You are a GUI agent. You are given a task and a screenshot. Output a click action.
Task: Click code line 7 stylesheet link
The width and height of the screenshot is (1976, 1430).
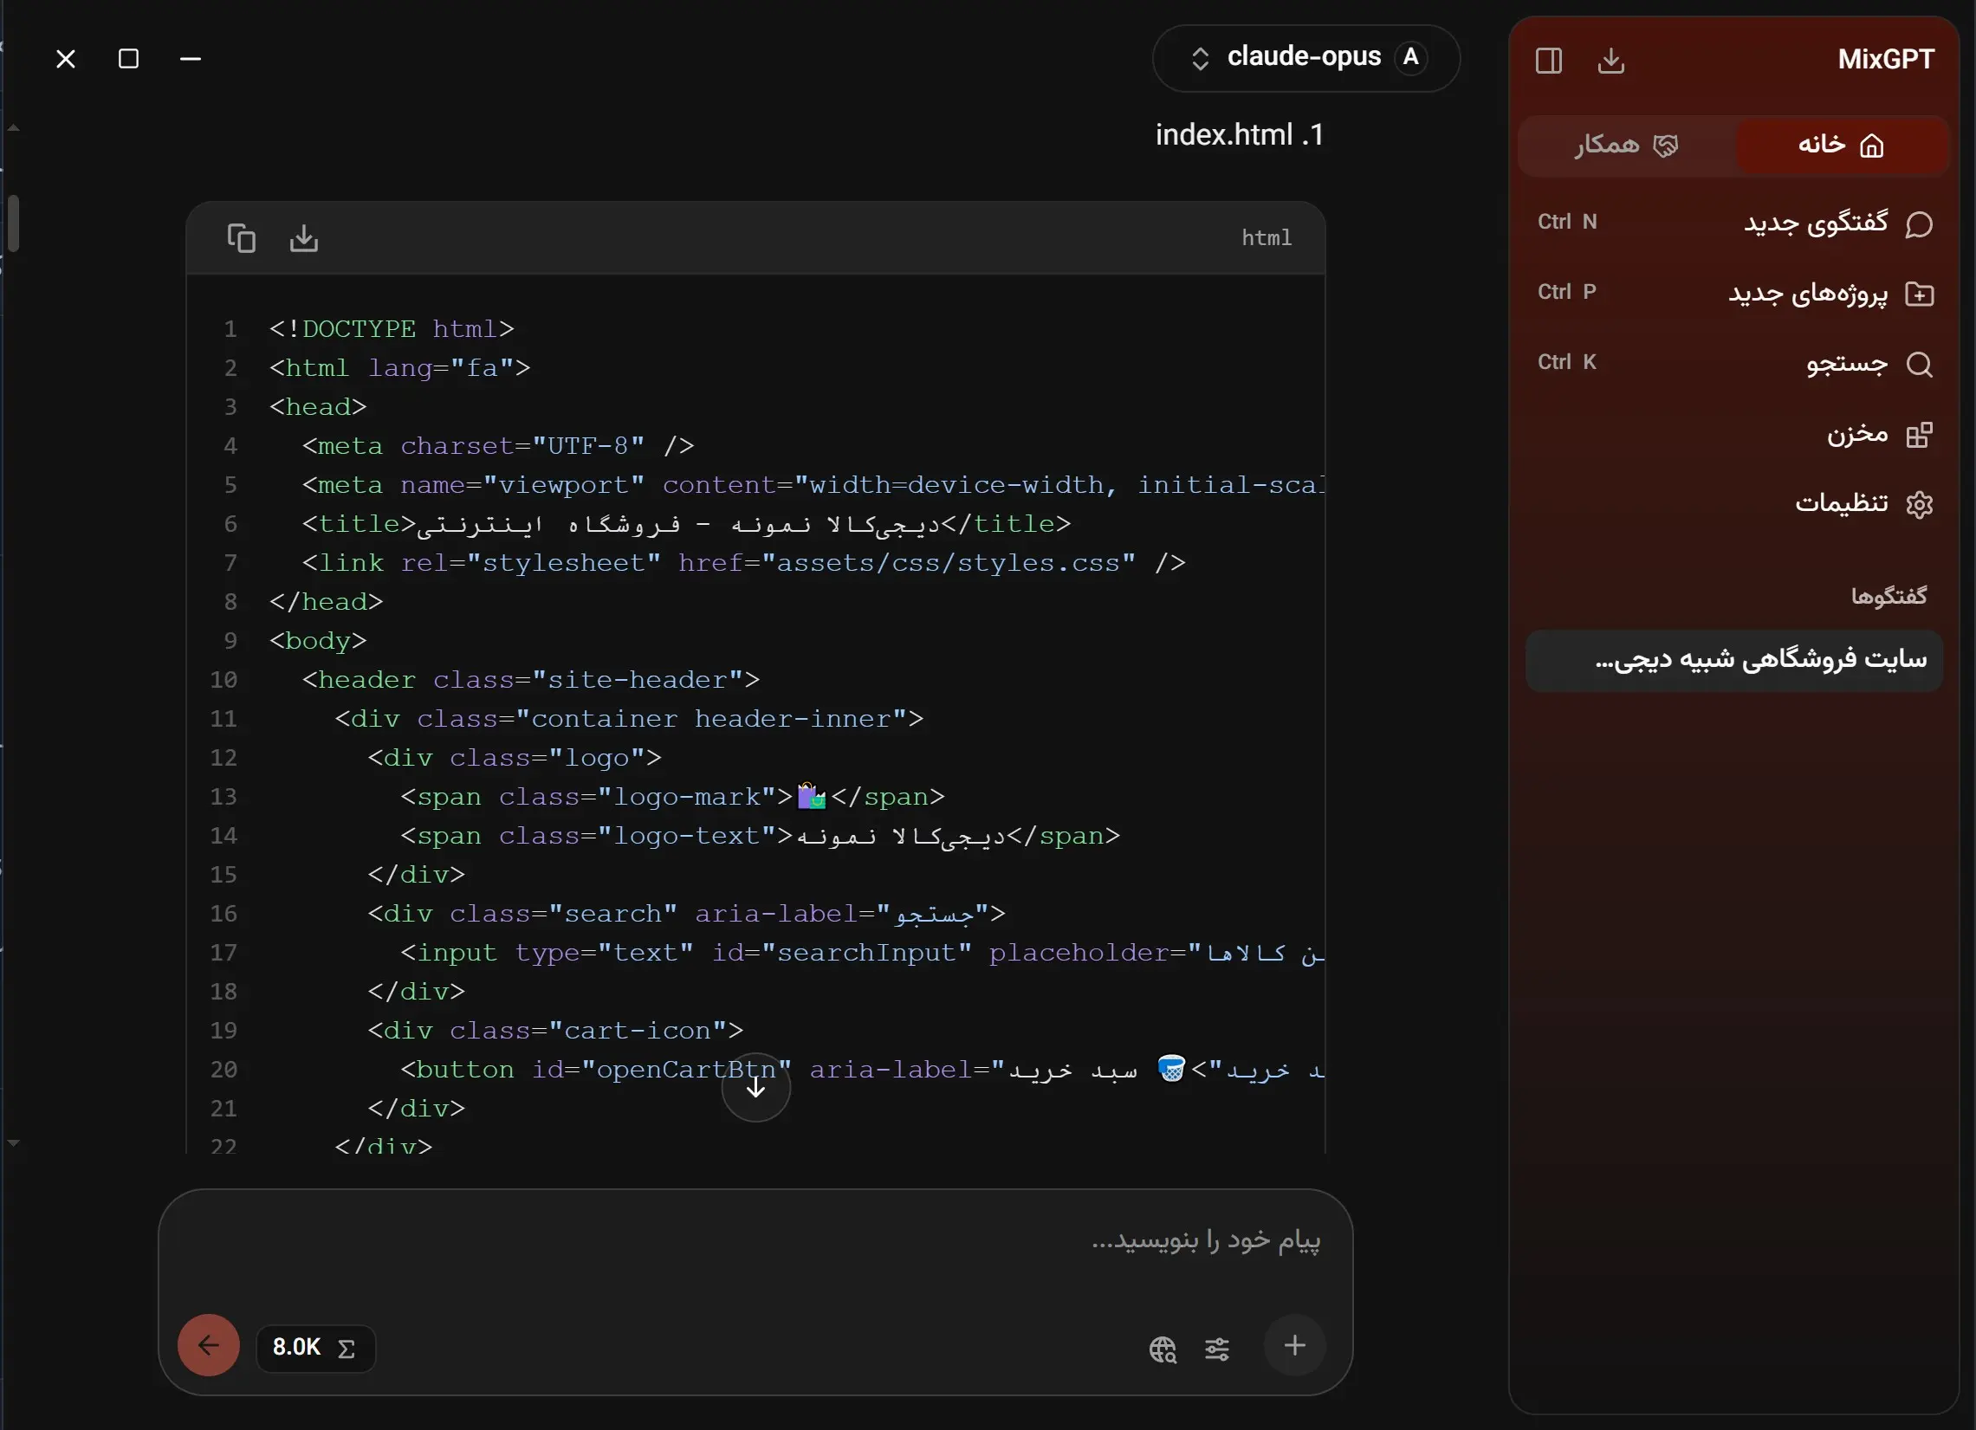pos(743,564)
